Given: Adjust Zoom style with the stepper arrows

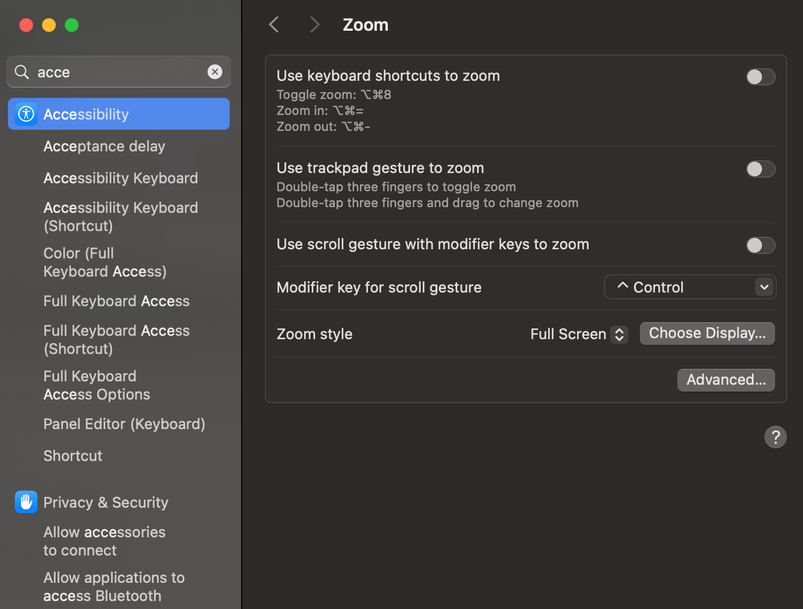Looking at the screenshot, I should 619,334.
